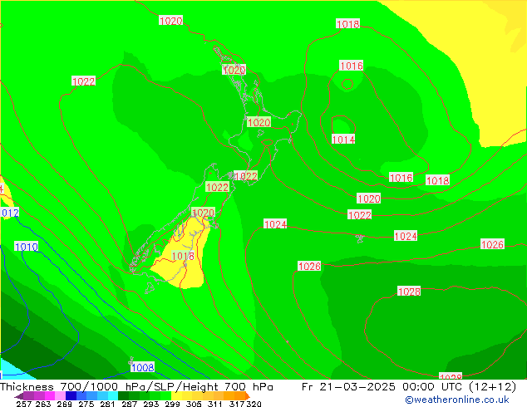Click the 1016 label beside the 1018 label
Image resolution: width=527 pixels, height=407 pixels.
pyautogui.click(x=401, y=177)
